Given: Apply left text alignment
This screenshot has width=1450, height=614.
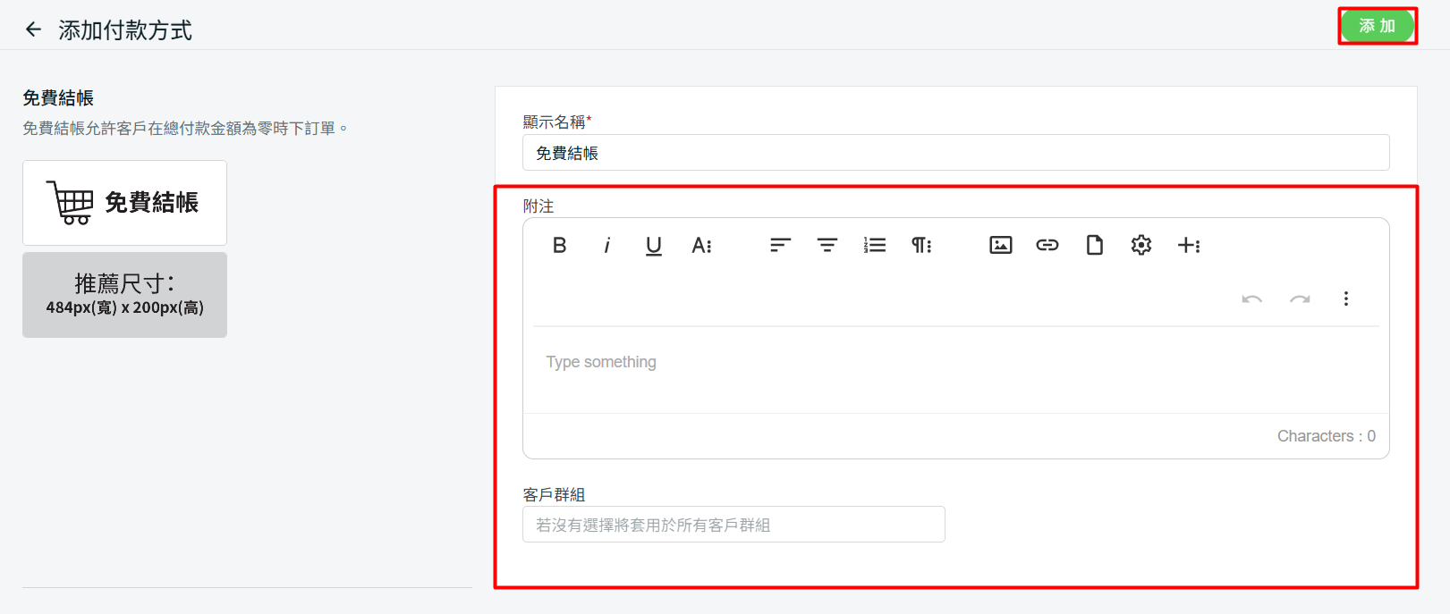Looking at the screenshot, I should coord(780,245).
